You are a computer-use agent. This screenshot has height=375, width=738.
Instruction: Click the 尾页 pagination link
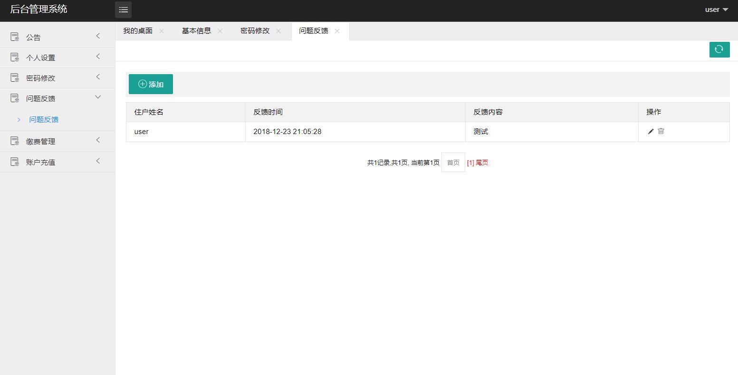point(481,162)
